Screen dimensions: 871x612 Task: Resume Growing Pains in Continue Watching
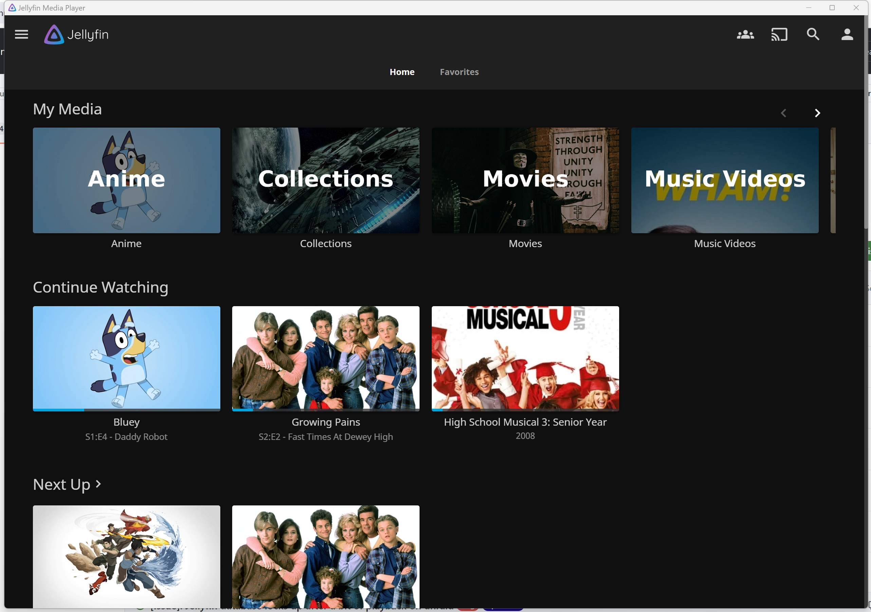[326, 358]
